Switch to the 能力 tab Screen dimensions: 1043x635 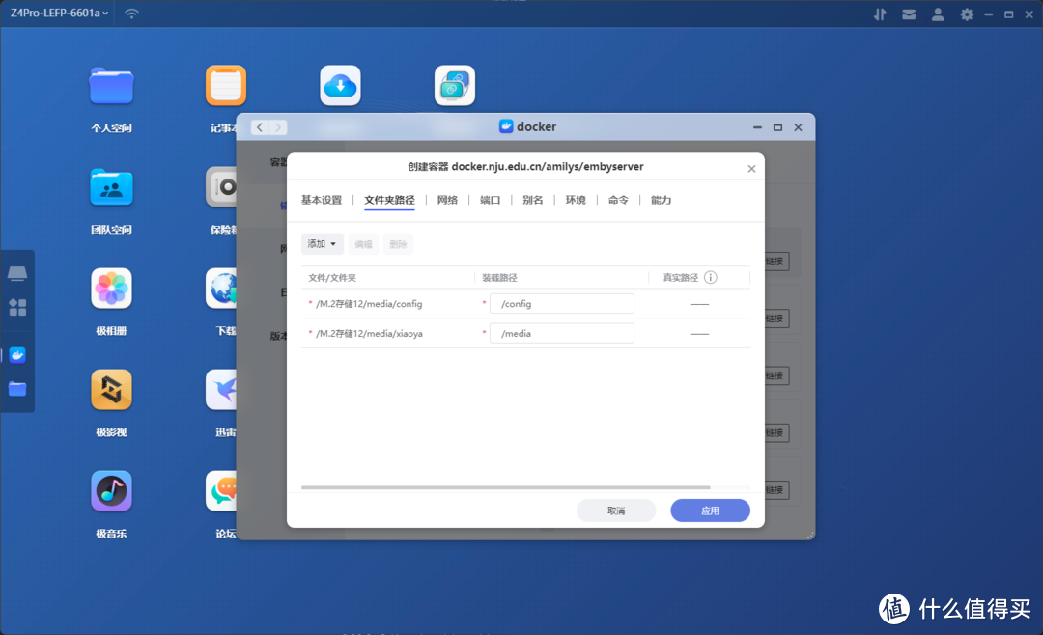click(x=661, y=200)
